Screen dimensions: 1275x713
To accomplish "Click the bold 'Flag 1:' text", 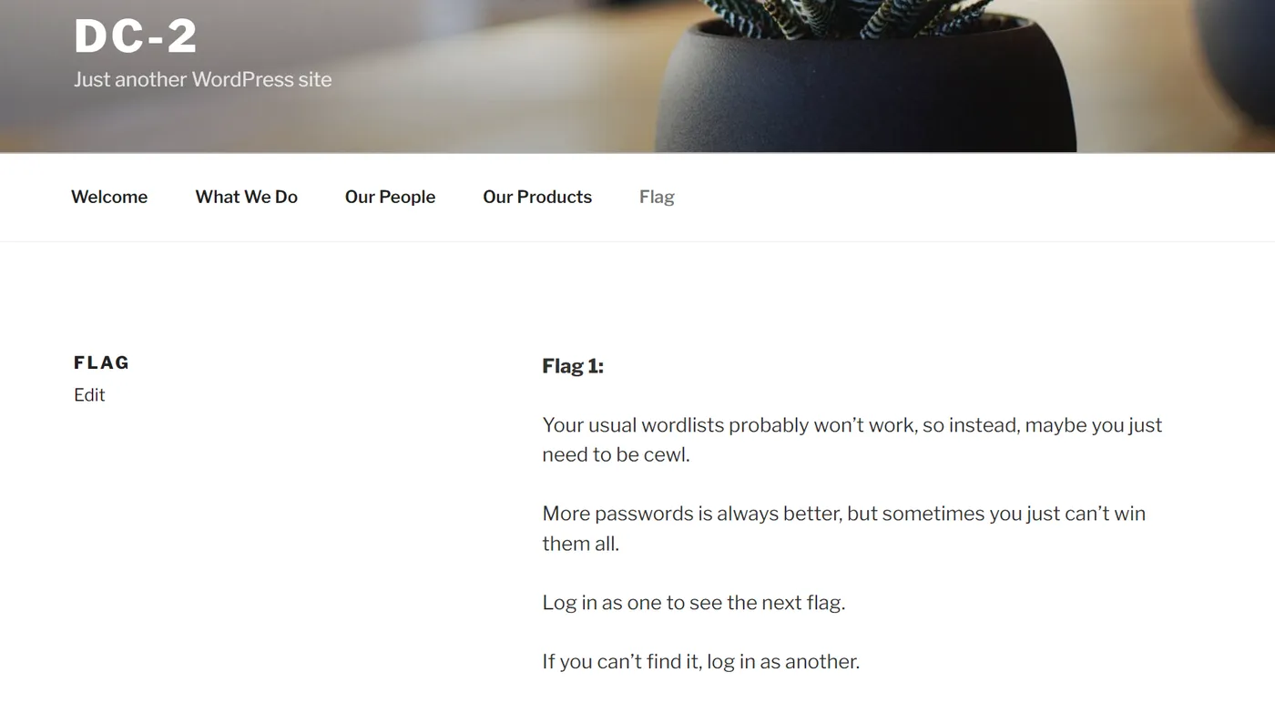I will (x=573, y=366).
